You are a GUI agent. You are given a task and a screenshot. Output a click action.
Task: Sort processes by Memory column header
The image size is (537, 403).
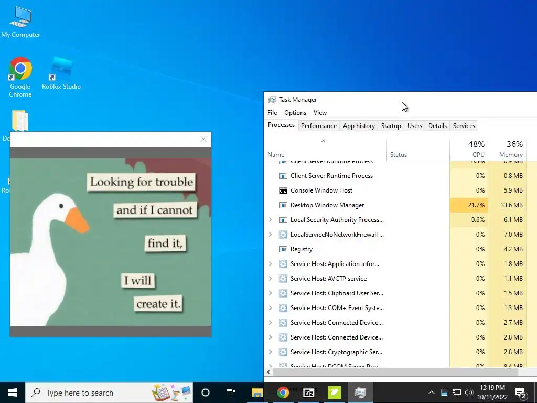point(507,150)
